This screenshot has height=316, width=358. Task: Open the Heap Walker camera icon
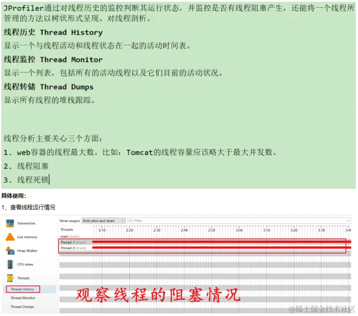pos(10,251)
